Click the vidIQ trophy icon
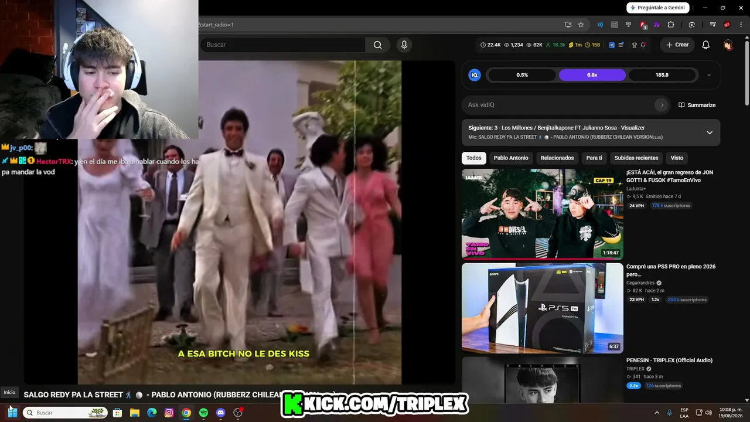The width and height of the screenshot is (750, 422). click(634, 45)
